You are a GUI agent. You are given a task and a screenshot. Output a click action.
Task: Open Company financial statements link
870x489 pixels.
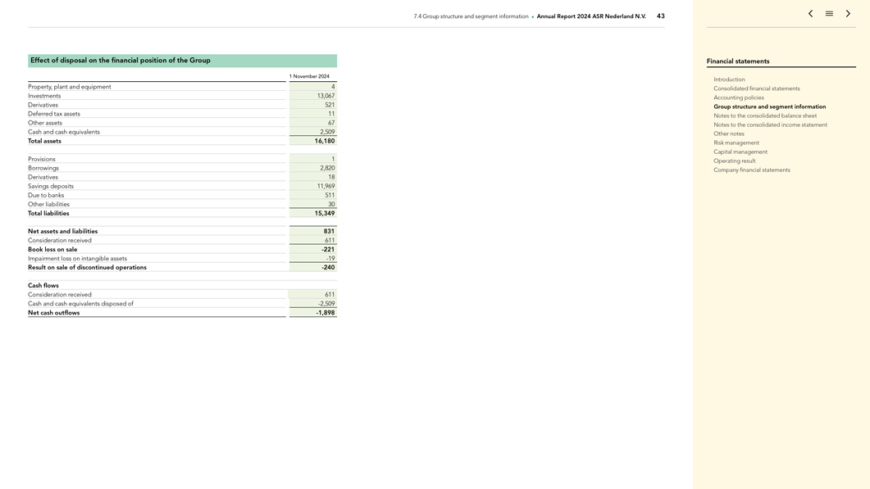point(751,170)
